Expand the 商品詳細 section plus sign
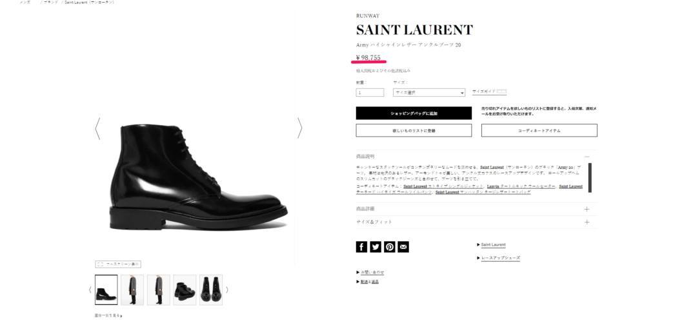The height and width of the screenshot is (334, 684). click(x=587, y=209)
